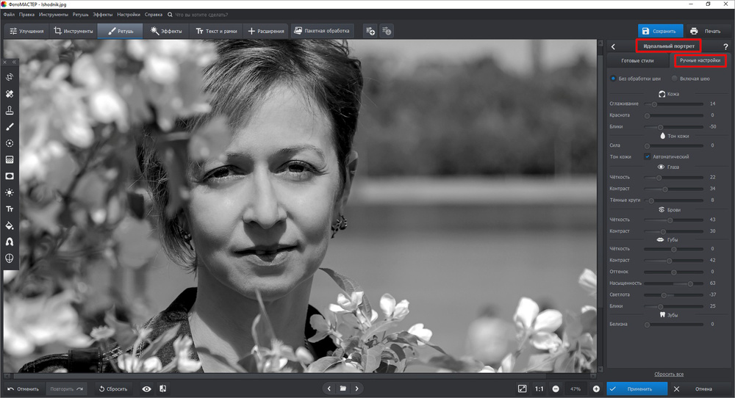Select 'Без обработки шеи' radio option
This screenshot has height=398, width=735.
tap(614, 78)
